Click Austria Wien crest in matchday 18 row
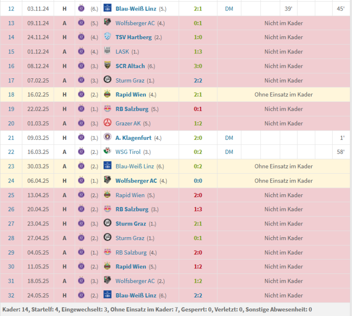This screenshot has width=352, height=316. tap(81, 94)
